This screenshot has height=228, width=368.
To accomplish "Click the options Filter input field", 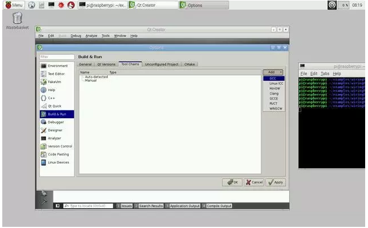I will coord(57,57).
